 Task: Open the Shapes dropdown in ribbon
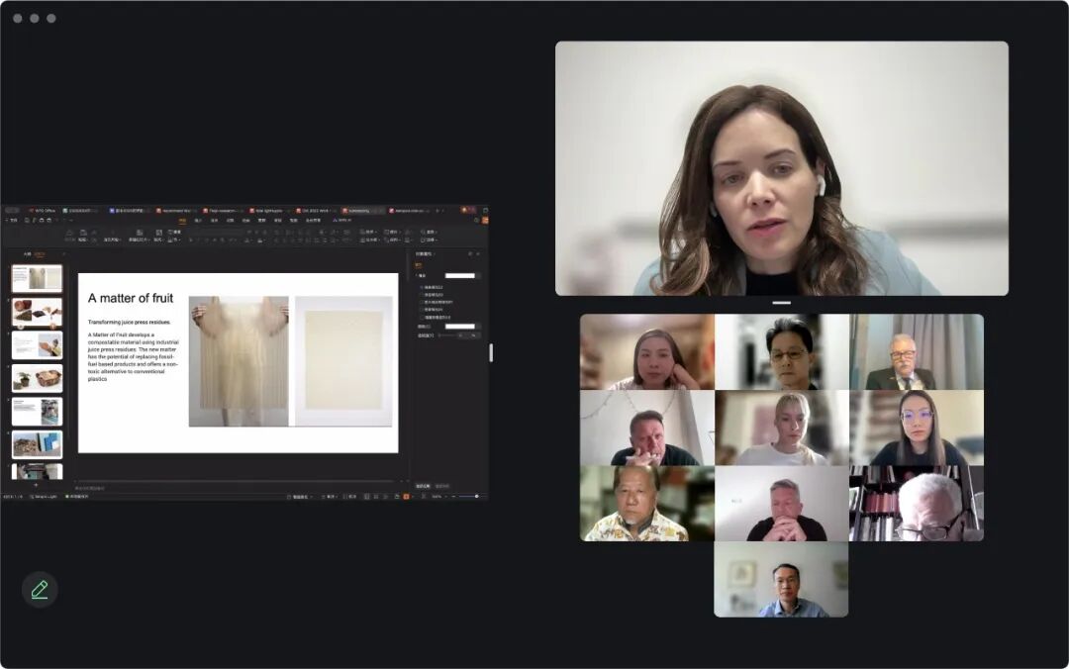(369, 232)
